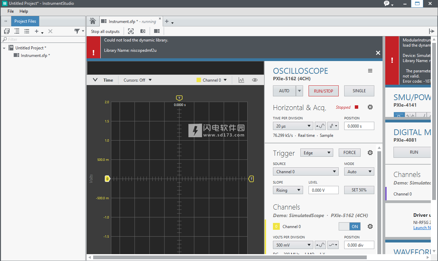The image size is (438, 261).
Task: Open Trigger settings gear
Action: click(x=370, y=153)
